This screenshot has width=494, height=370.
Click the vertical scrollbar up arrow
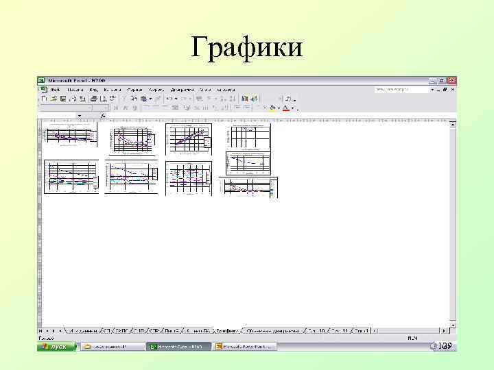[453, 125]
